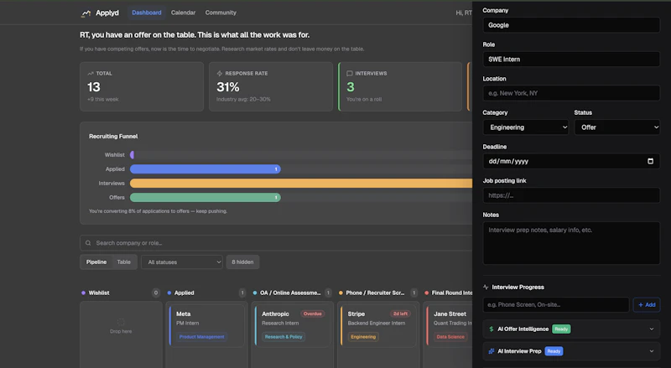The width and height of the screenshot is (671, 368).
Task: Click the Ready badge on Interview Prep
Action: tap(554, 351)
